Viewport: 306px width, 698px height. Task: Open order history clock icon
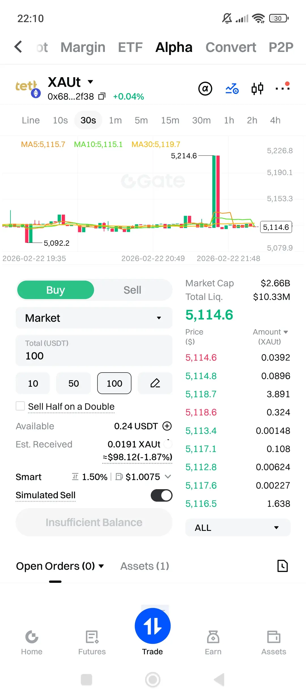tap(282, 566)
